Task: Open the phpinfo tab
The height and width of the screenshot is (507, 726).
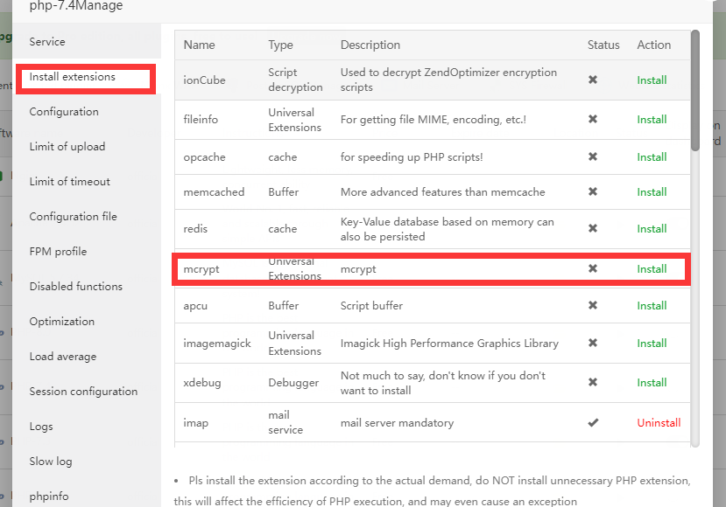Action: 49,496
